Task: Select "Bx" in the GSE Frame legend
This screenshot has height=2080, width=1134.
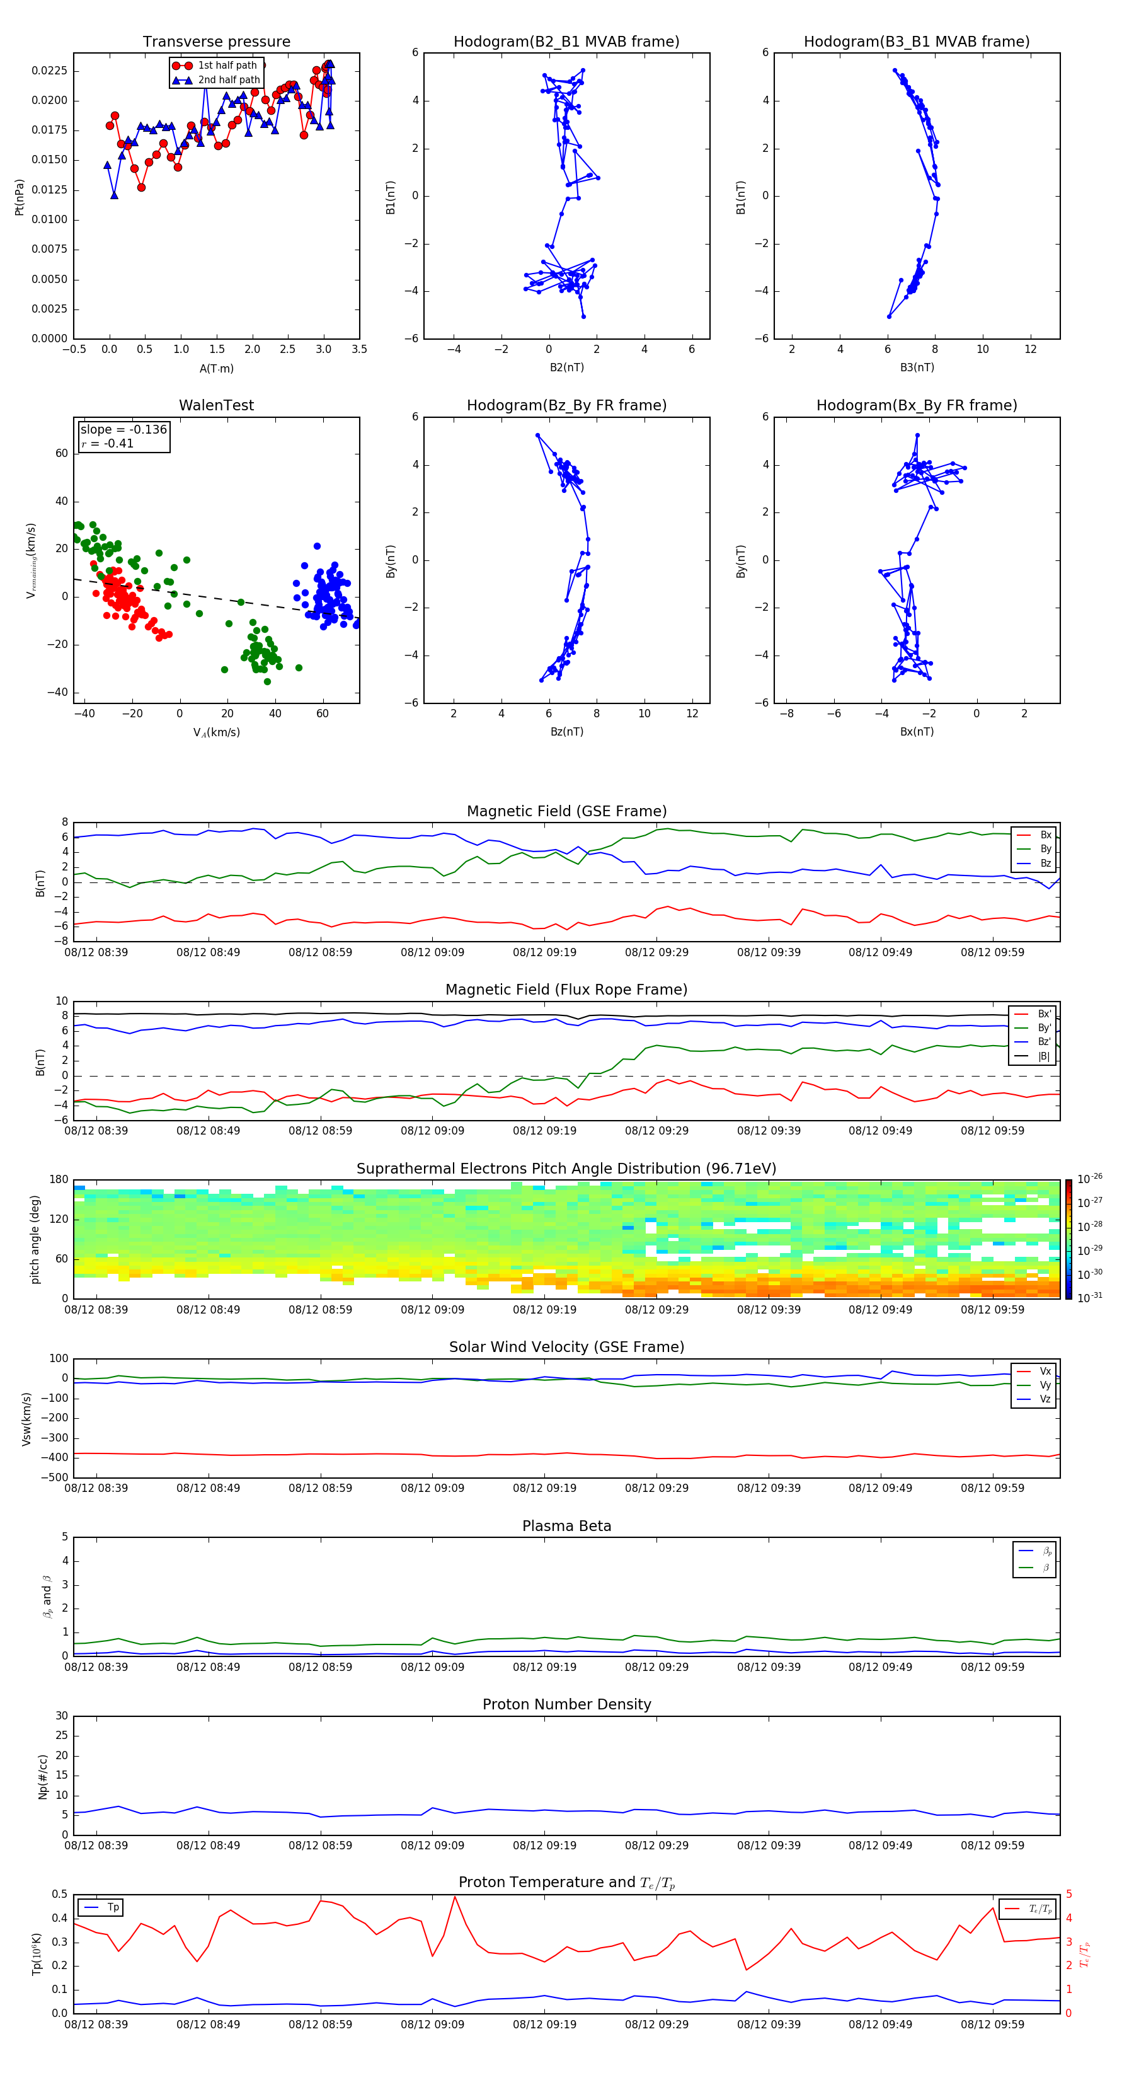Action: (x=1034, y=835)
